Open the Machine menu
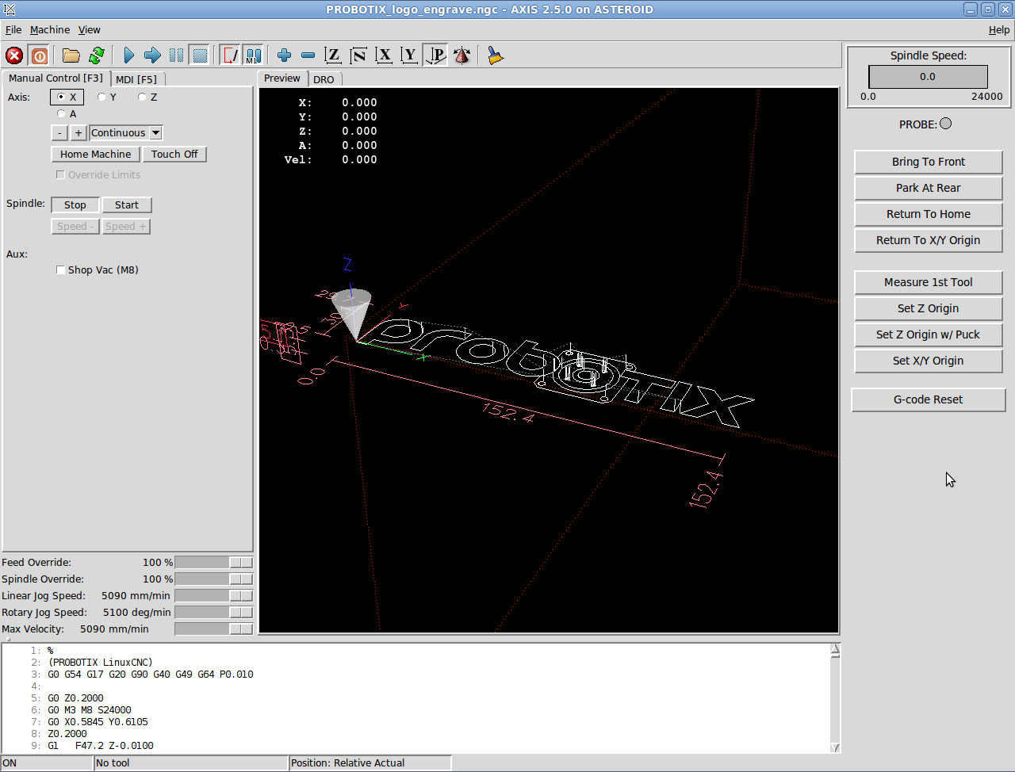This screenshot has height=772, width=1015. pos(50,30)
